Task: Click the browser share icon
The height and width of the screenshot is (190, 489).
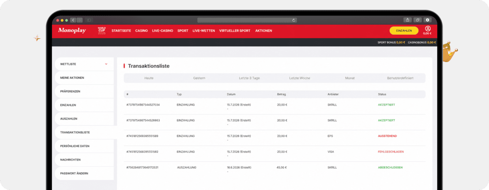Action: click(x=407, y=20)
